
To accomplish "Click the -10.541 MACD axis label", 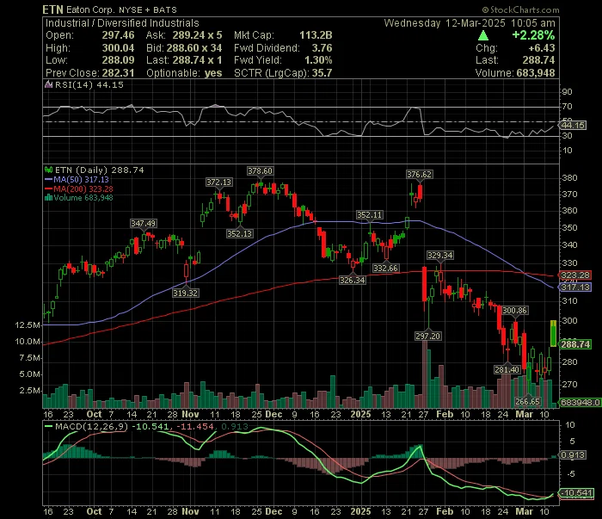I will point(577,493).
